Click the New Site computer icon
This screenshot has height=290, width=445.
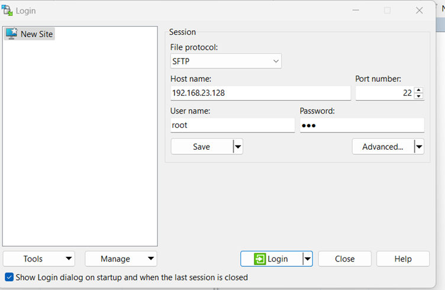11,34
